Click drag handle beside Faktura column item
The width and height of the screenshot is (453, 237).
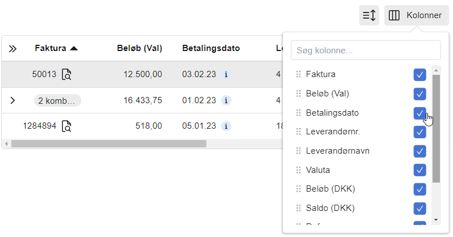coord(298,74)
